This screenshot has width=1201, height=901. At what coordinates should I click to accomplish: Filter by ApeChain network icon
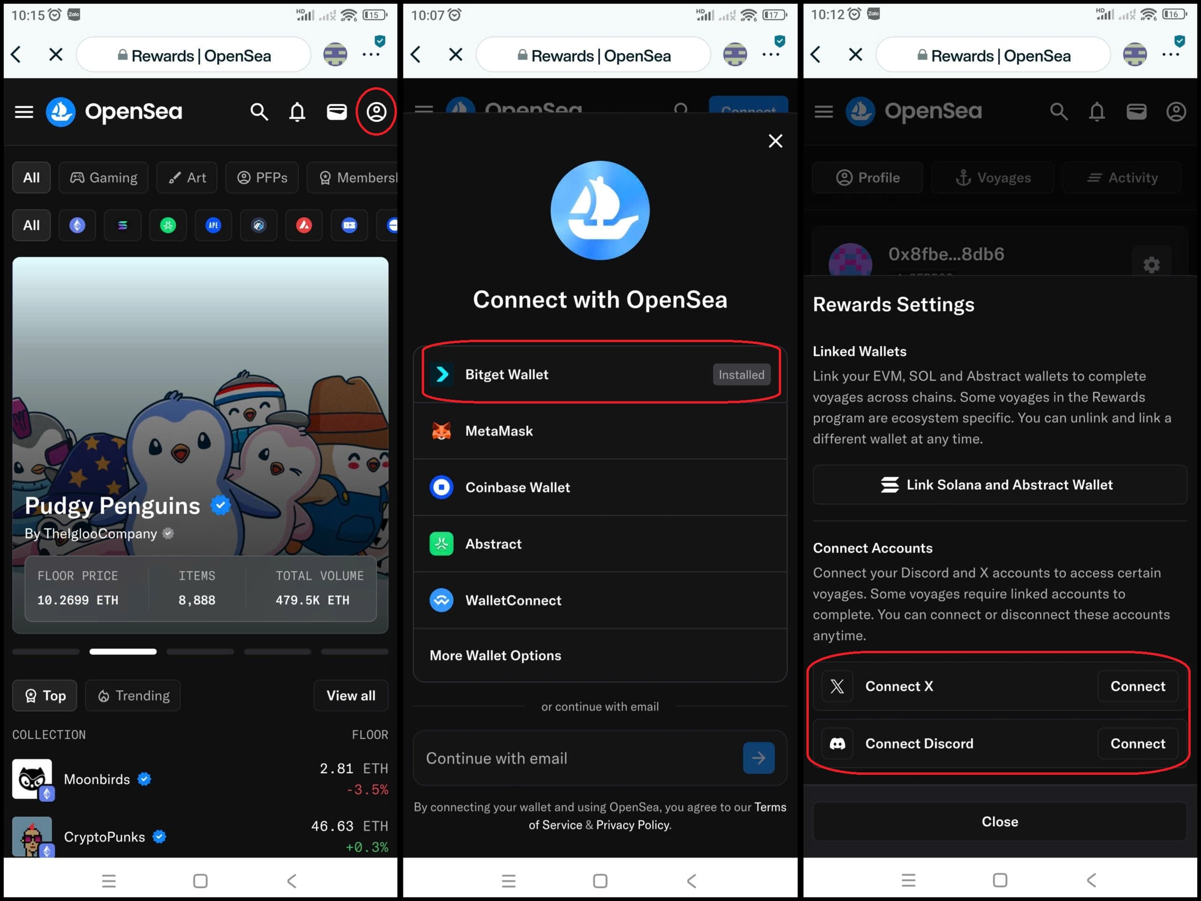[213, 225]
